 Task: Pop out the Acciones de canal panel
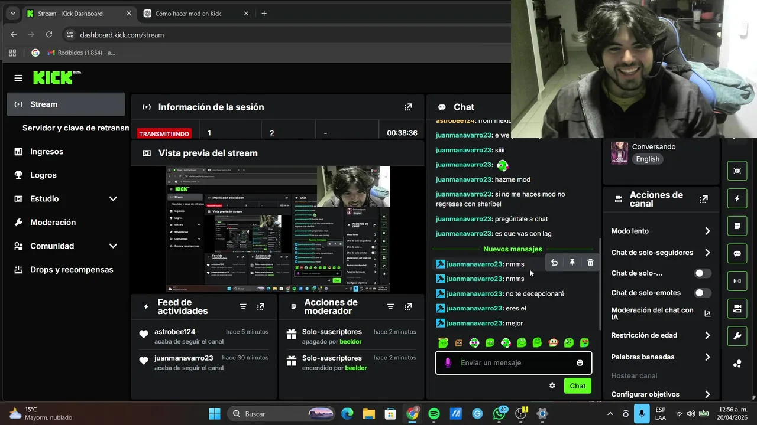[703, 199]
